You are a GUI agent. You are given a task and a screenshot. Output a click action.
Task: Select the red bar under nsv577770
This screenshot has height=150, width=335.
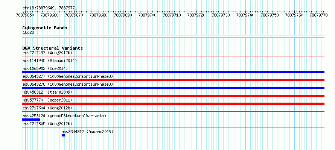coord(173,104)
